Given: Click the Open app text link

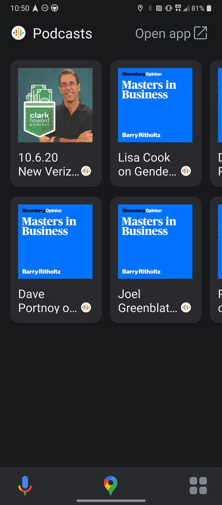Looking at the screenshot, I should pos(163,34).
